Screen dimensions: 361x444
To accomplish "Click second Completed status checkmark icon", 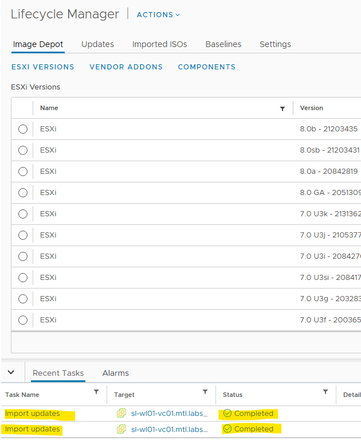I will click(x=227, y=429).
